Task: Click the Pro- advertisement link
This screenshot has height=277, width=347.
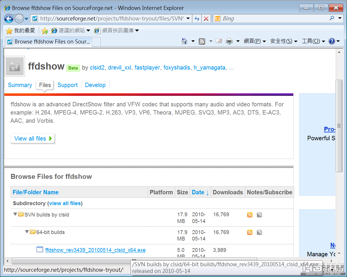Action: [x=329, y=129]
